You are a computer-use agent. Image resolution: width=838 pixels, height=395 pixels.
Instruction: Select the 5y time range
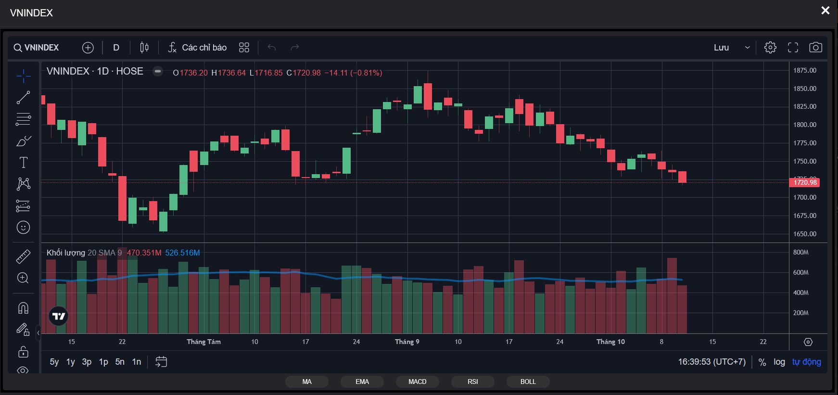54,362
